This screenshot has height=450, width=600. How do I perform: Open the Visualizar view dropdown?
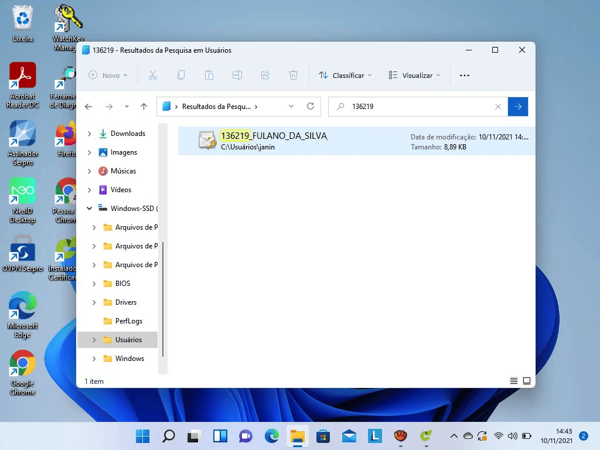(414, 75)
